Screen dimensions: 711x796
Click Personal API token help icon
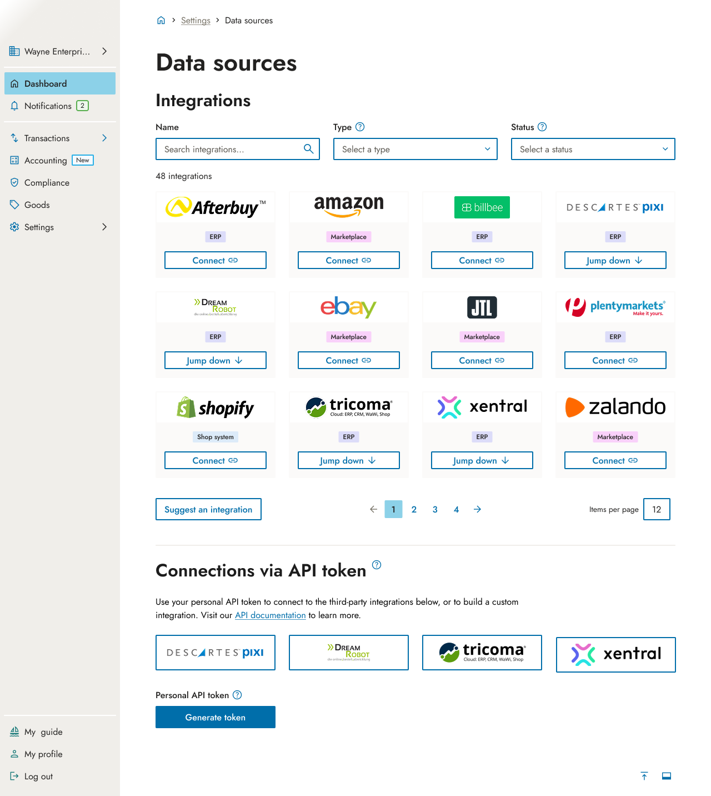(x=237, y=695)
